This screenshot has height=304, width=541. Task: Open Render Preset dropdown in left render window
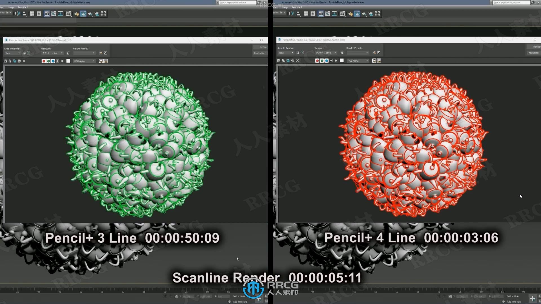coord(84,53)
